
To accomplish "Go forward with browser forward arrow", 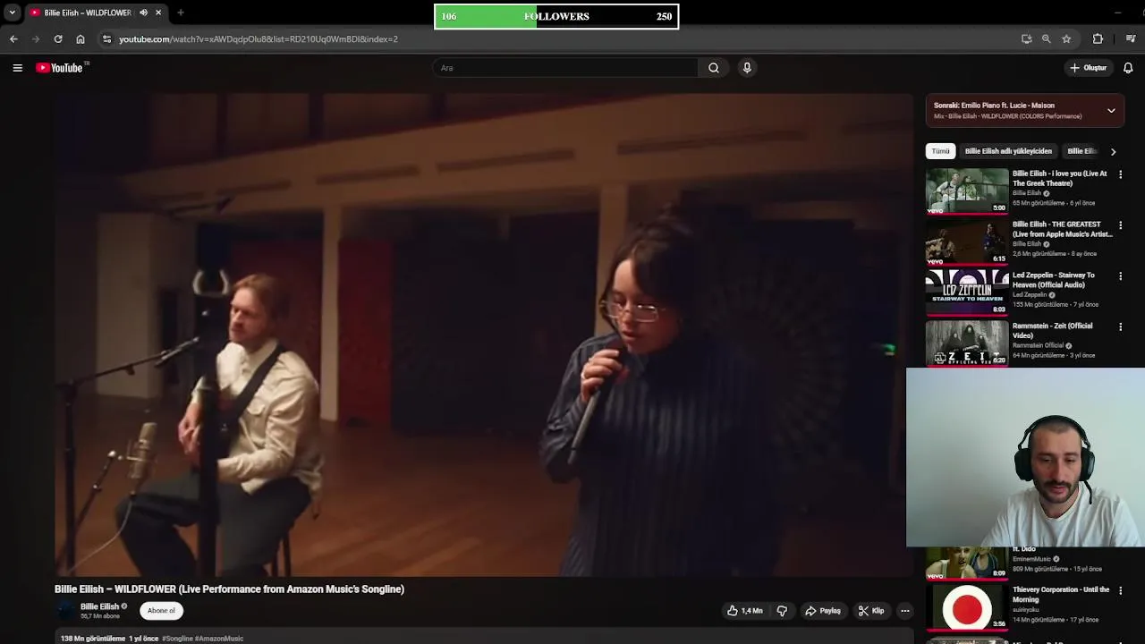I will point(36,39).
